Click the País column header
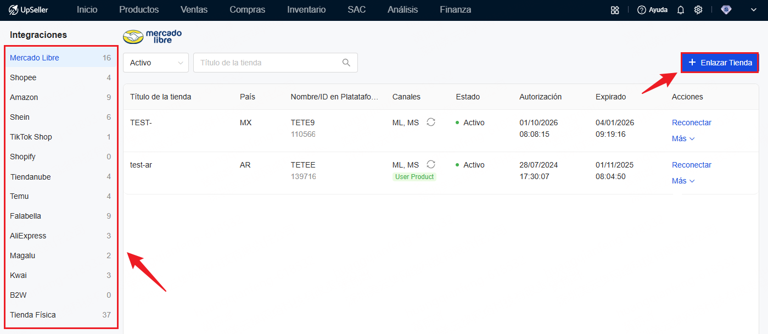The height and width of the screenshot is (334, 768). [248, 97]
